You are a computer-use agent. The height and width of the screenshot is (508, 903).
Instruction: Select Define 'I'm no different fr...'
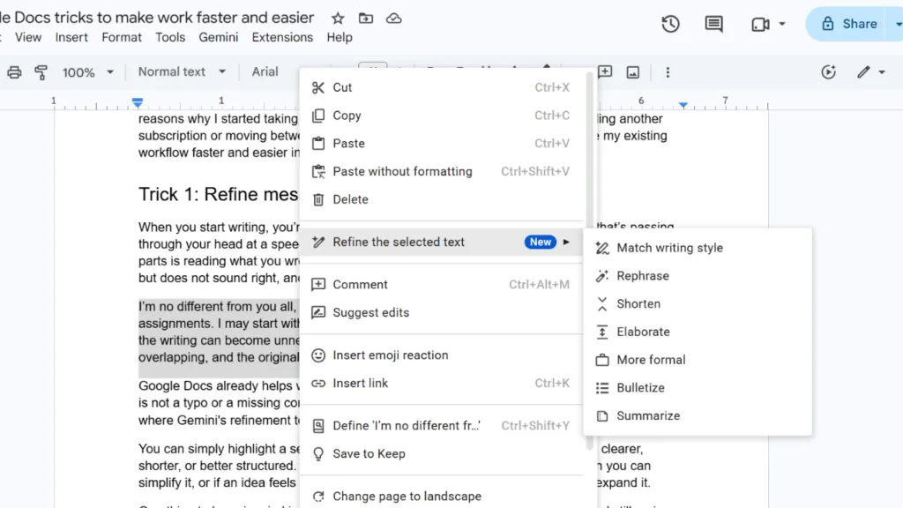(441, 426)
